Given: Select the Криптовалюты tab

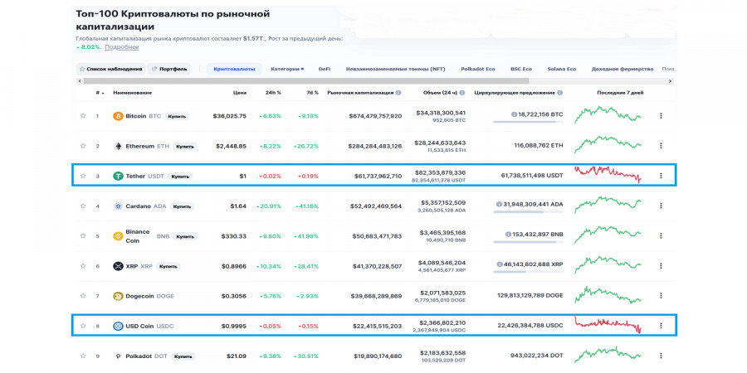Looking at the screenshot, I should [x=234, y=69].
